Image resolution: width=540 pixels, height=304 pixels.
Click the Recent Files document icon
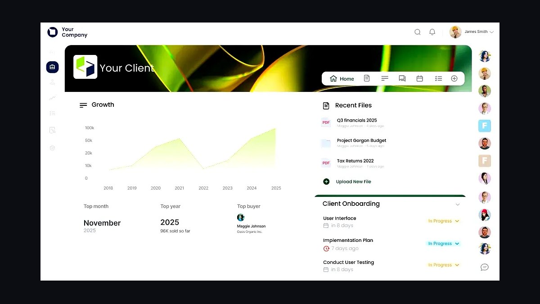(x=326, y=105)
